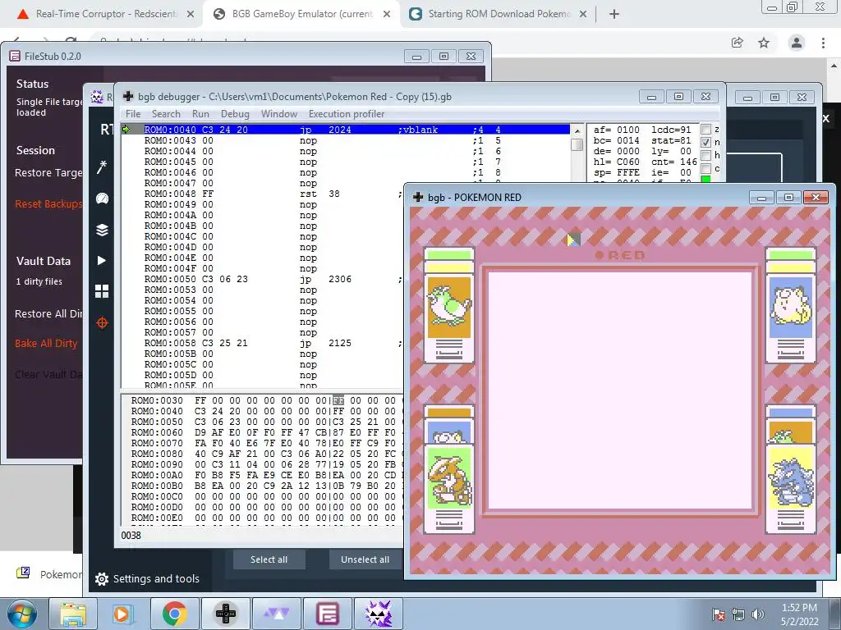
Task: Open Chrome profile avatar icon
Action: (797, 43)
